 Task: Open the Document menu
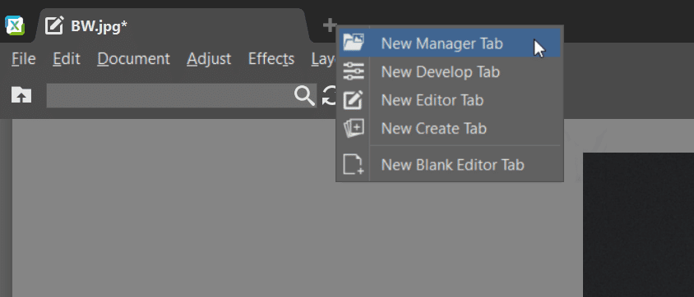click(x=134, y=59)
